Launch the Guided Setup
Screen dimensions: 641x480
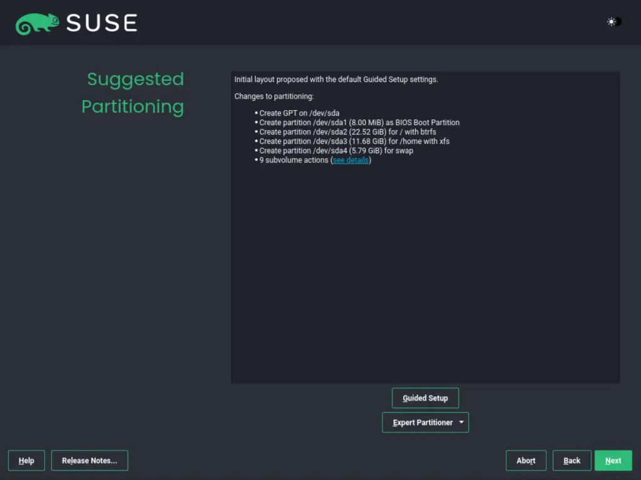[x=425, y=397]
